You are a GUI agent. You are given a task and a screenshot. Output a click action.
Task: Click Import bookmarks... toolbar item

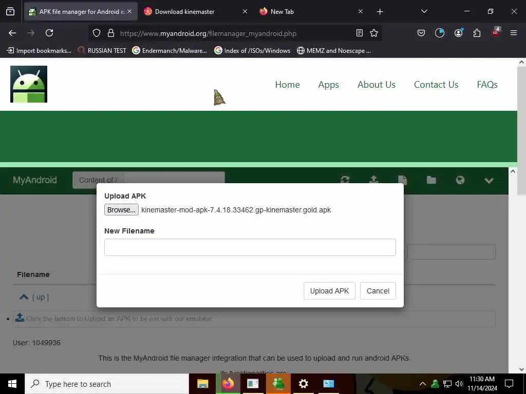pyautogui.click(x=39, y=51)
